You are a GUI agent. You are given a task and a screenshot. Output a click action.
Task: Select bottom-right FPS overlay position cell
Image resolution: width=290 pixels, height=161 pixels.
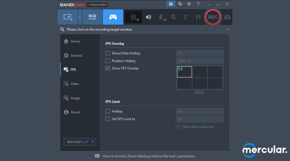215,83
